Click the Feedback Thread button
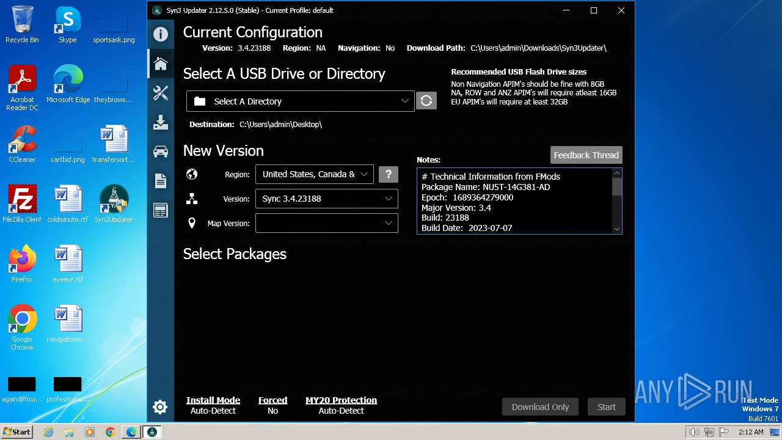Viewport: 782px width, 440px height. (586, 155)
